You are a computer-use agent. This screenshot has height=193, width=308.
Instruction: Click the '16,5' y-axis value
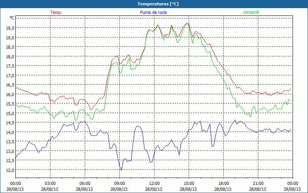(x=10, y=85)
